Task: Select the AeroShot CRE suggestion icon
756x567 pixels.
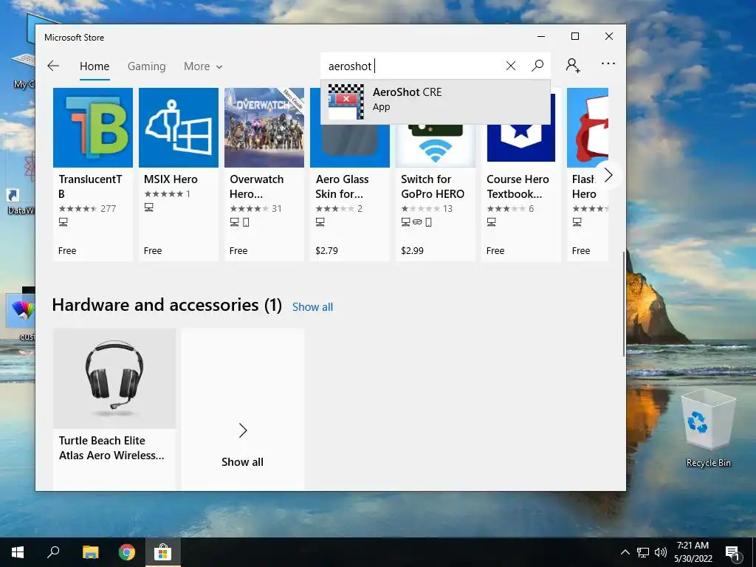Action: [346, 102]
